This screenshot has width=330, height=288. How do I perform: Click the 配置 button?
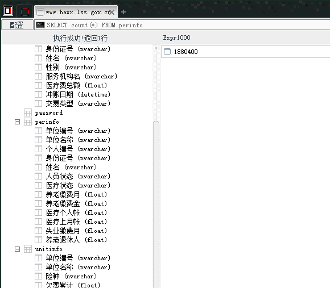pos(17,25)
